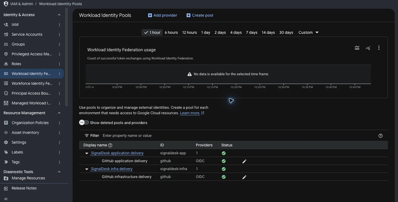Click the Groups people icon
Viewport: 398px width, 202px height.
[6, 44]
